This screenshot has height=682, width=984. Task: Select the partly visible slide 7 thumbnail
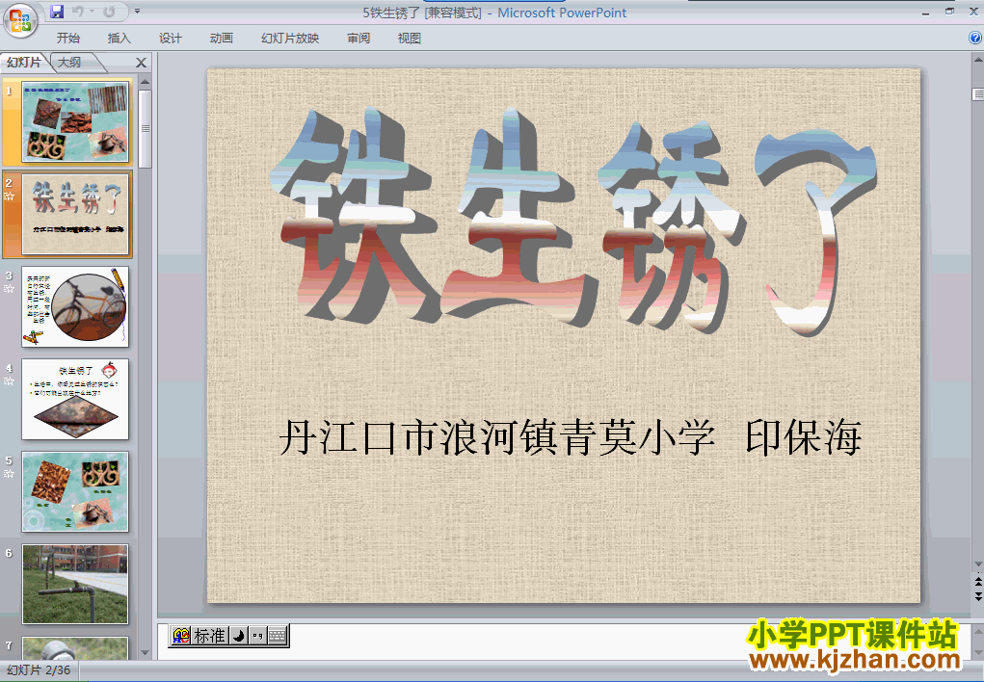click(75, 648)
